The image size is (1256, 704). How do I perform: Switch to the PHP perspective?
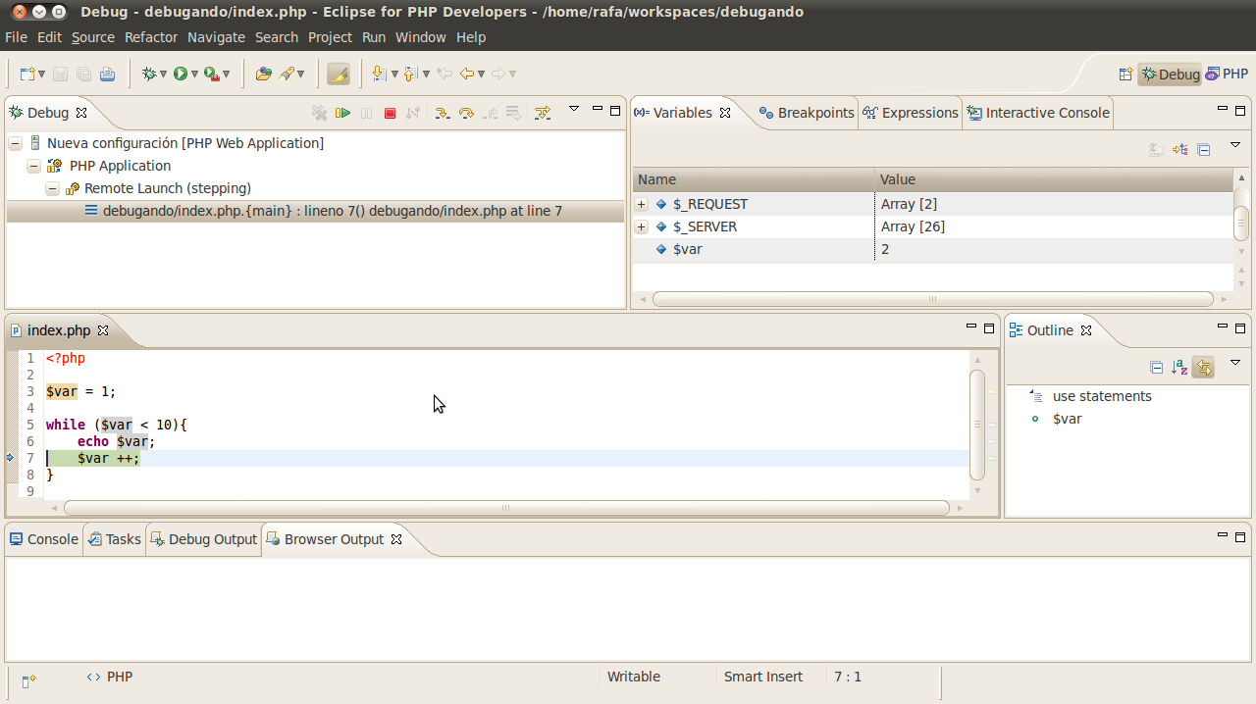(1227, 74)
